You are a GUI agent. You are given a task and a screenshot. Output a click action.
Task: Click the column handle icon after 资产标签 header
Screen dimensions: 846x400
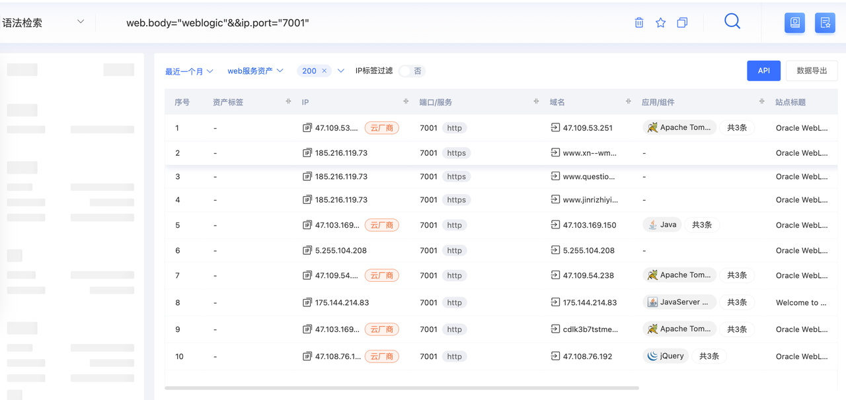288,102
